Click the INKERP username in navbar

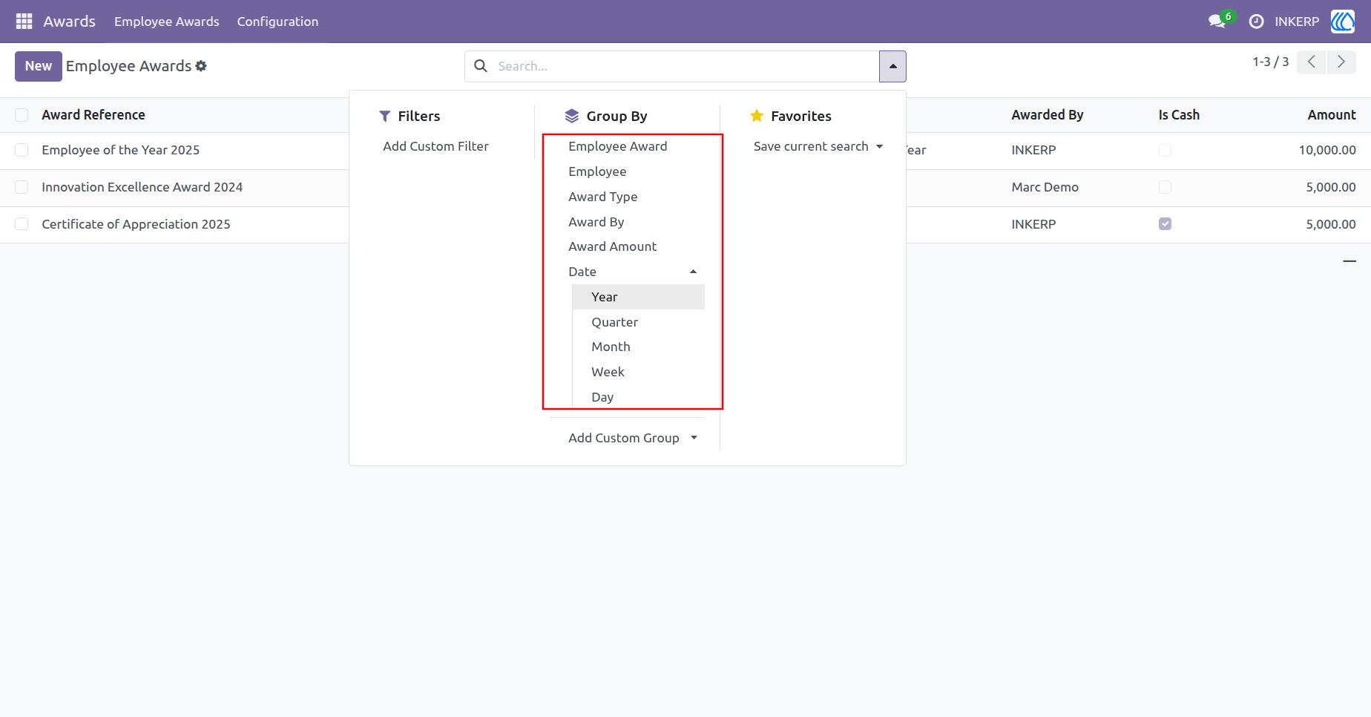(x=1297, y=22)
